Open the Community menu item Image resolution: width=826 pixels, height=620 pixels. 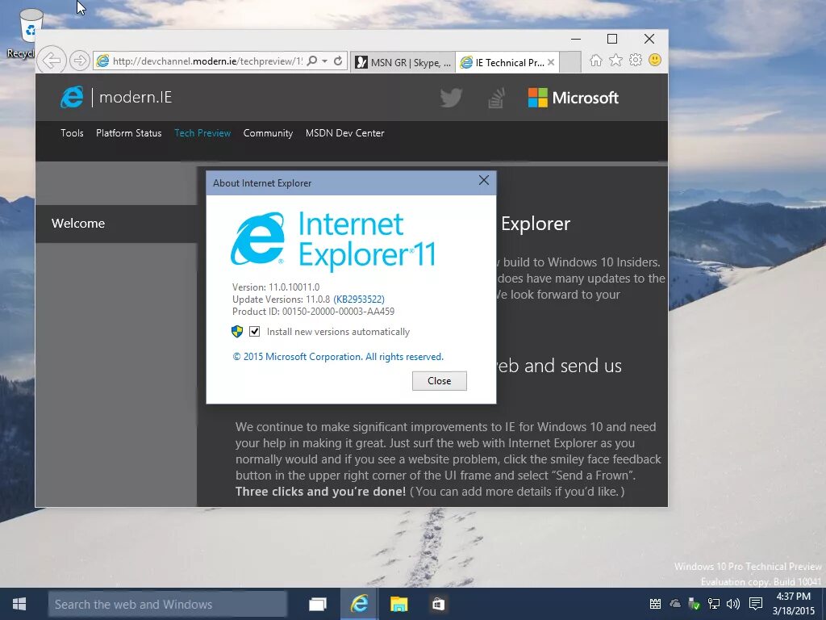pyautogui.click(x=268, y=133)
